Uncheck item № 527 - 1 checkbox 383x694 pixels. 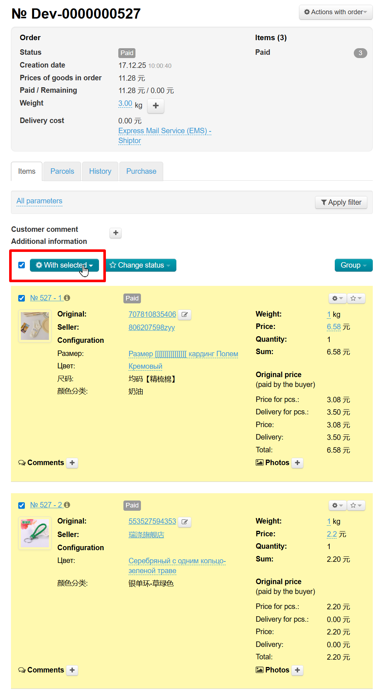click(22, 298)
